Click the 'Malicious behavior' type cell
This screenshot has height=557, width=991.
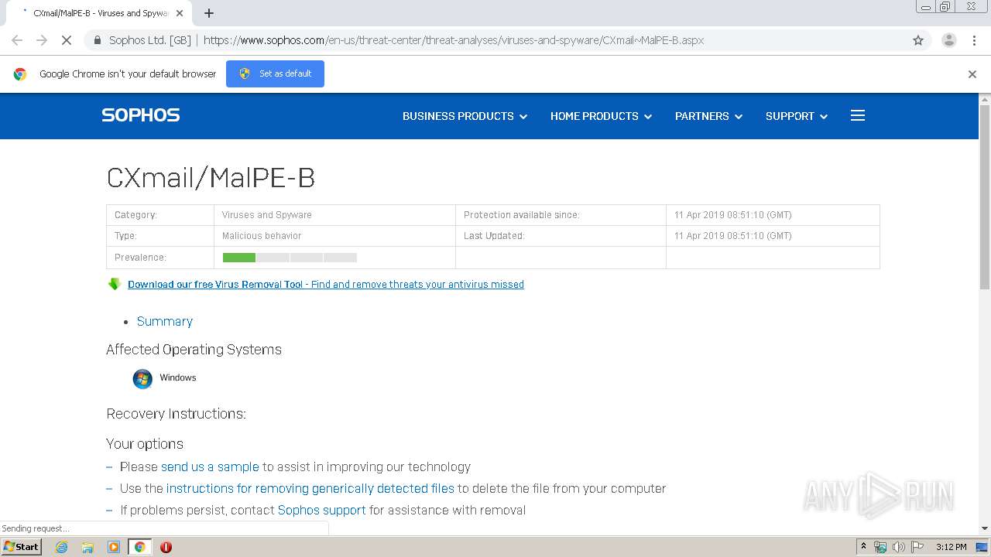point(334,236)
